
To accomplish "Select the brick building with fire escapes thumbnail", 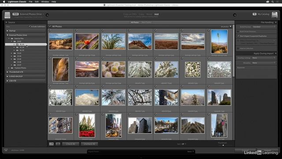I will (x=61, y=125).
